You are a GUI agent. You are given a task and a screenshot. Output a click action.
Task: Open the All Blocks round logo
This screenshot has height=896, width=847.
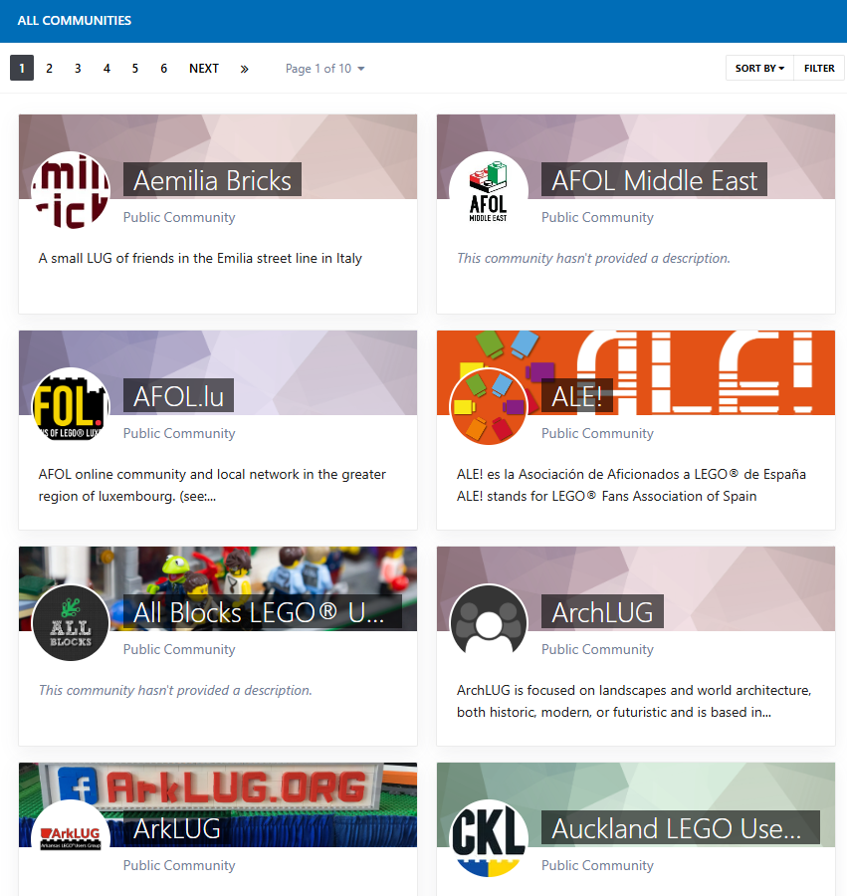71,623
